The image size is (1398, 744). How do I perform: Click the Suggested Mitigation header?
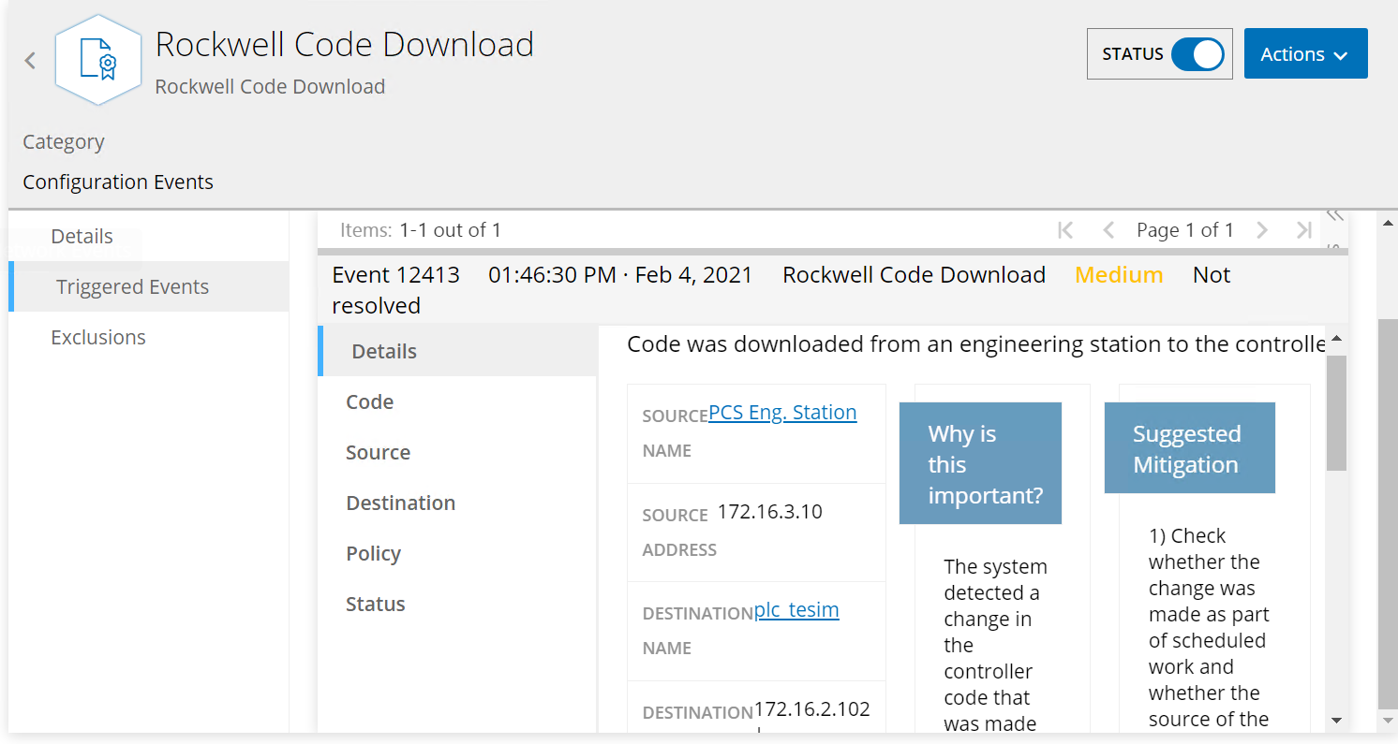pos(1190,449)
